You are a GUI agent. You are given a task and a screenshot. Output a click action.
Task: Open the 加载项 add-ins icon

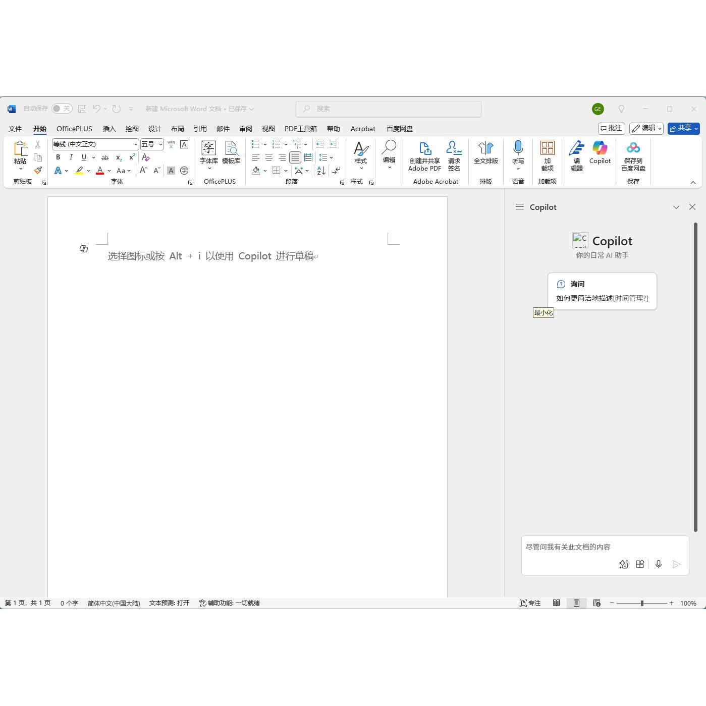coord(548,156)
